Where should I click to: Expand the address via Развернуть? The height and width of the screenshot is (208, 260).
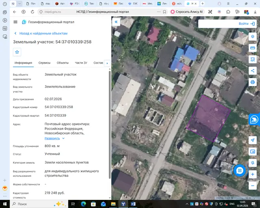click(54, 139)
